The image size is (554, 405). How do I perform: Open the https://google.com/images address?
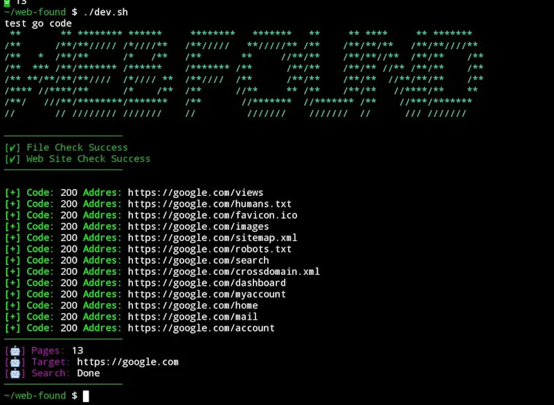[198, 226]
